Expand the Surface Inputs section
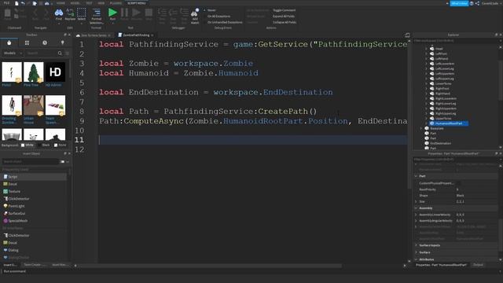The image size is (503, 283). pos(416,245)
